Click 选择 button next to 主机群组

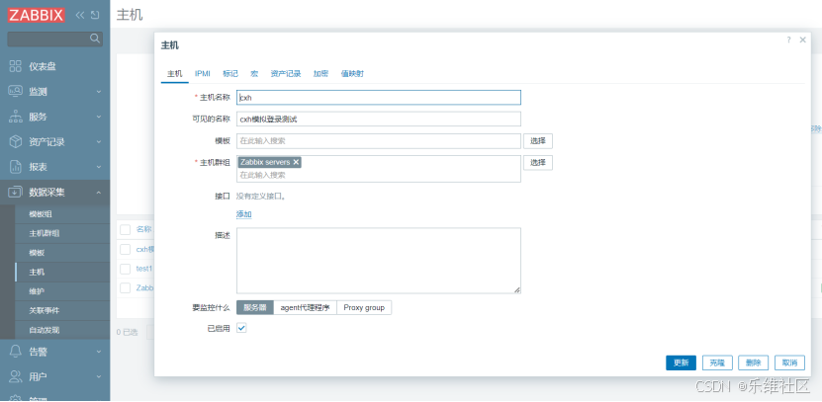tap(538, 163)
